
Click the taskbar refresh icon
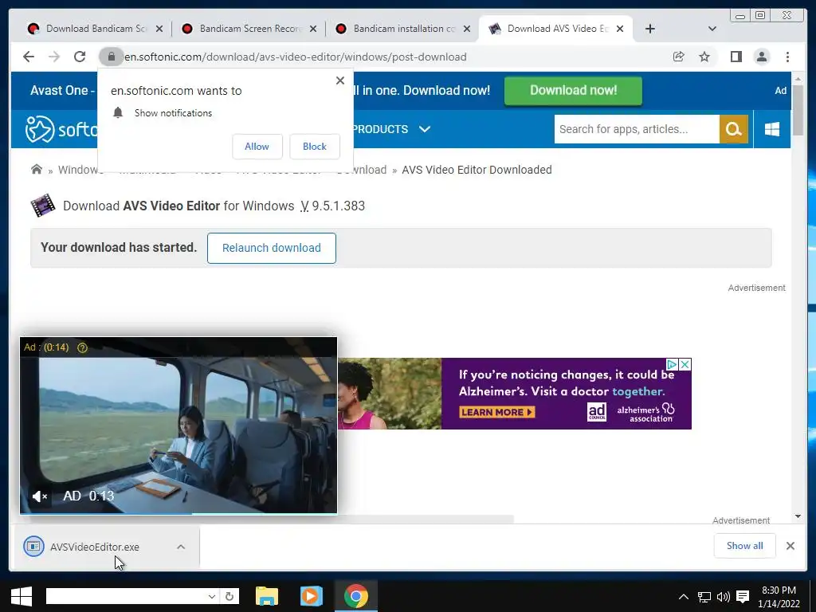pos(229,596)
